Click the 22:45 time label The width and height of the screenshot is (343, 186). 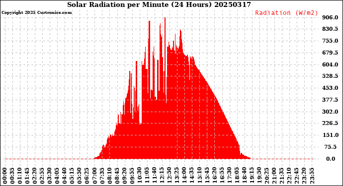[x=296, y=176]
